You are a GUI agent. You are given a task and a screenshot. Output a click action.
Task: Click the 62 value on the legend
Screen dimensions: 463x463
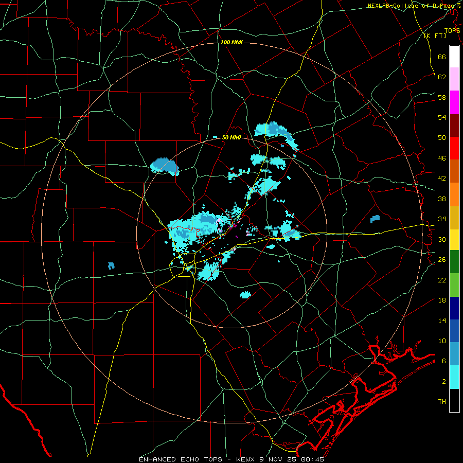442,77
